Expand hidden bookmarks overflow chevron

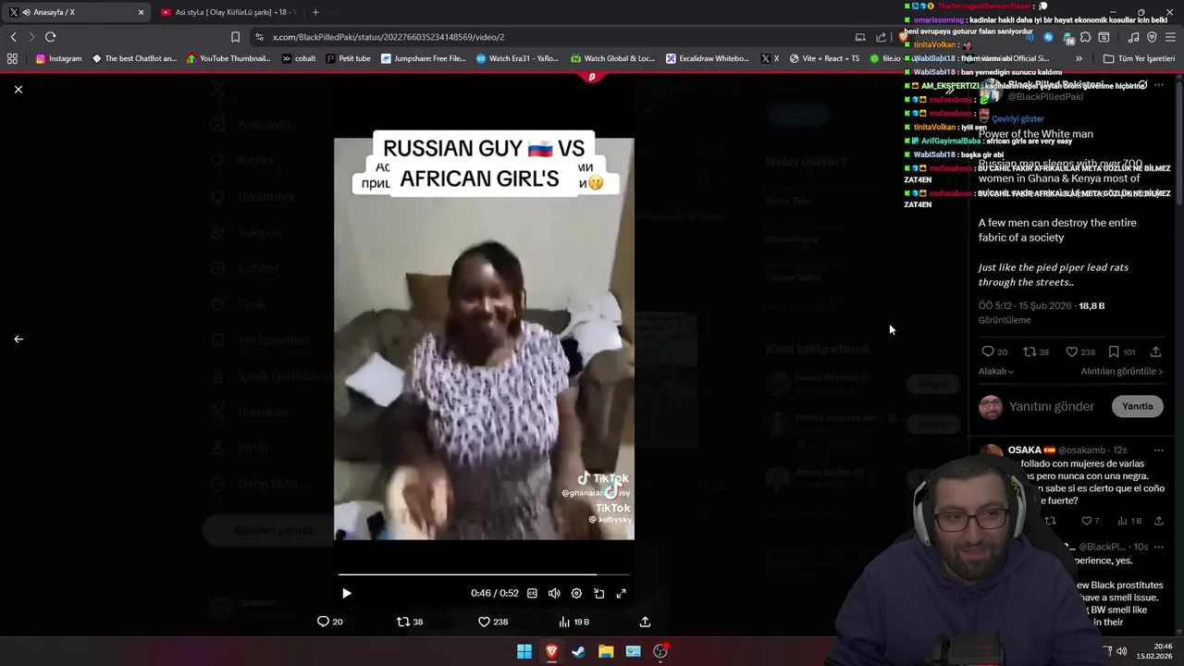(x=1079, y=58)
